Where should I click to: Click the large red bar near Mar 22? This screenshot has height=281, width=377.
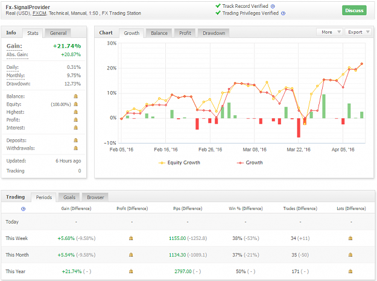[299, 128]
